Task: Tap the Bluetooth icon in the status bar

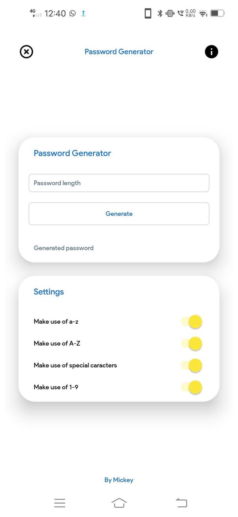Action: [160, 13]
